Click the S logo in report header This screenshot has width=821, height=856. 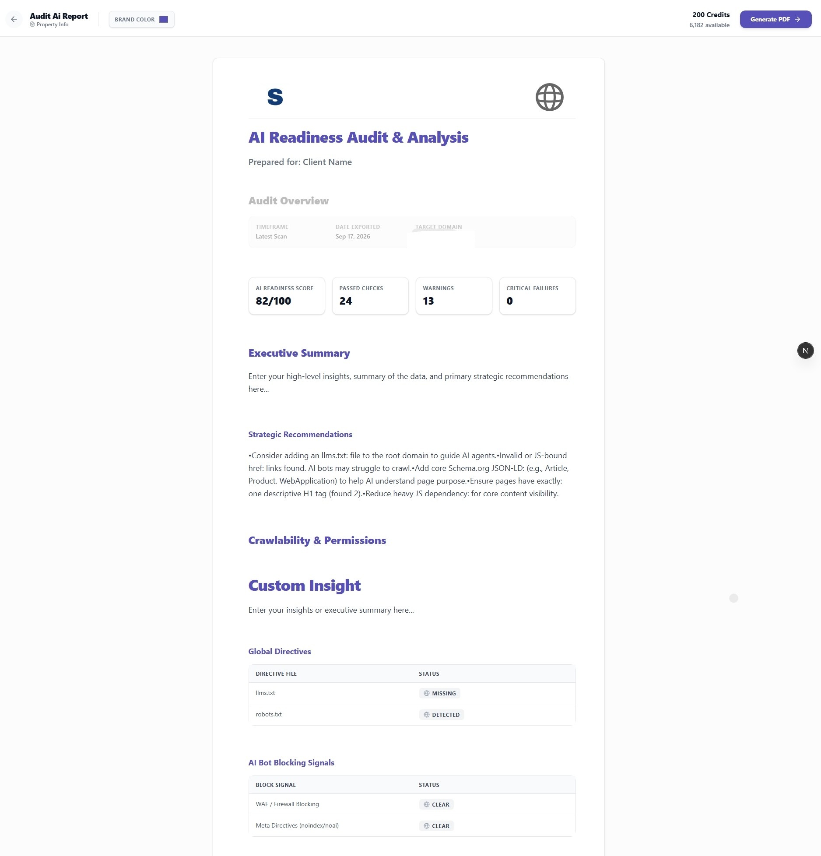(x=275, y=97)
